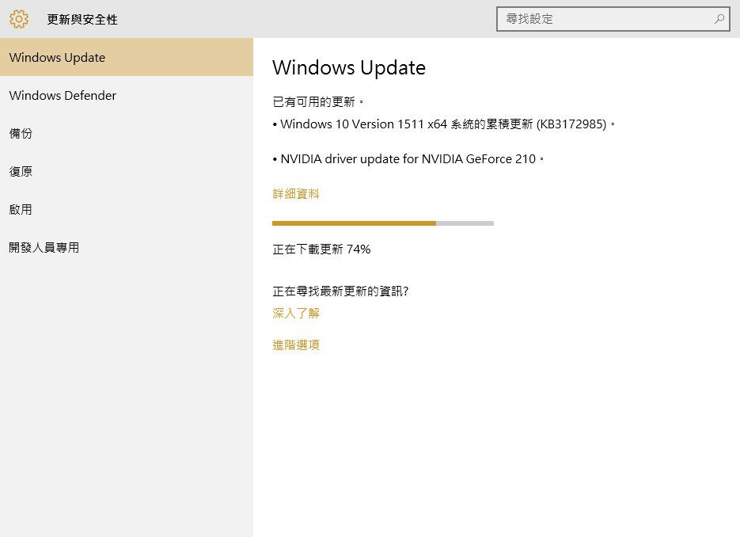
Task: Click the 詳細資料 link
Action: 296,193
